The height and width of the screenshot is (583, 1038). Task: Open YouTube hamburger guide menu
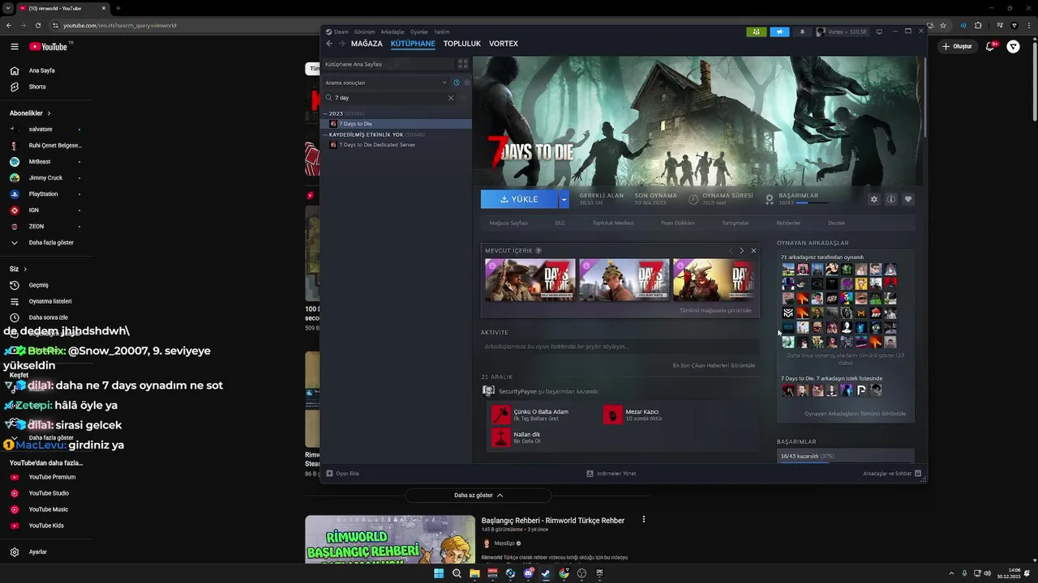[x=15, y=47]
